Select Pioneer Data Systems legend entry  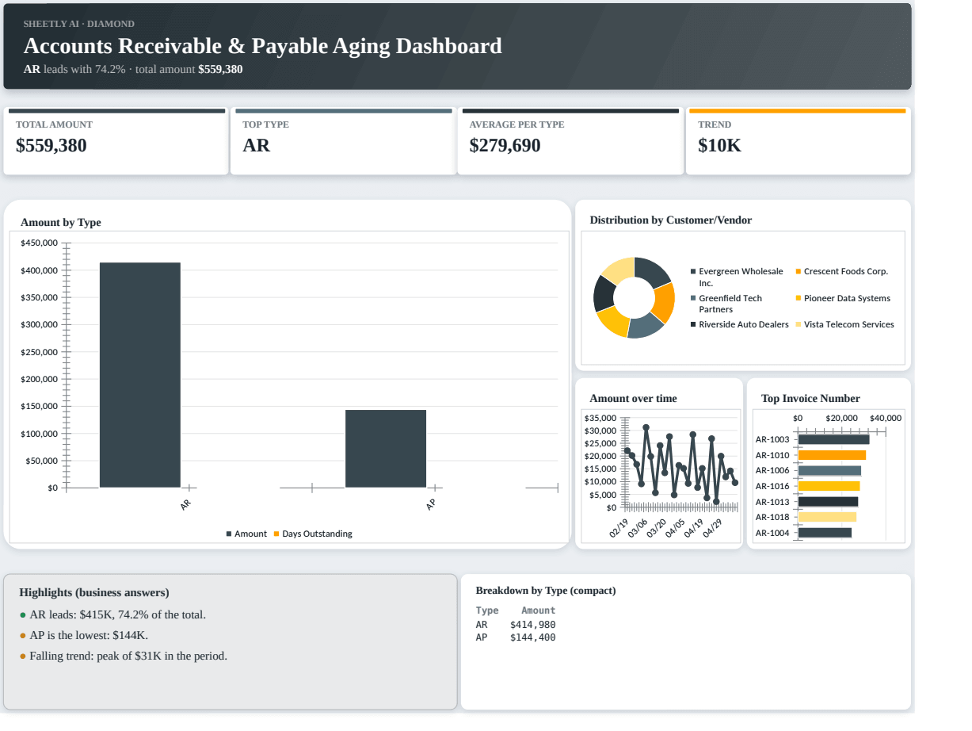(843, 298)
